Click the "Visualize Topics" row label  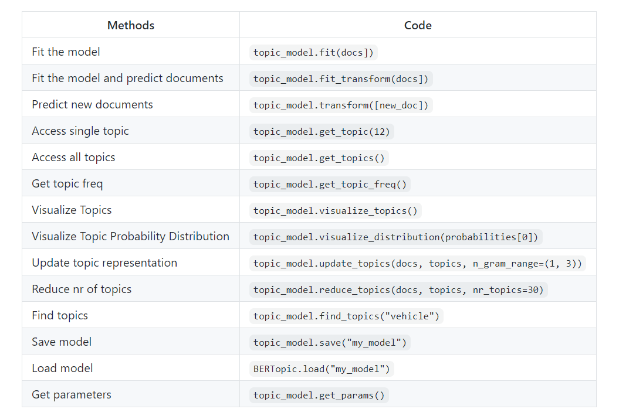point(72,210)
